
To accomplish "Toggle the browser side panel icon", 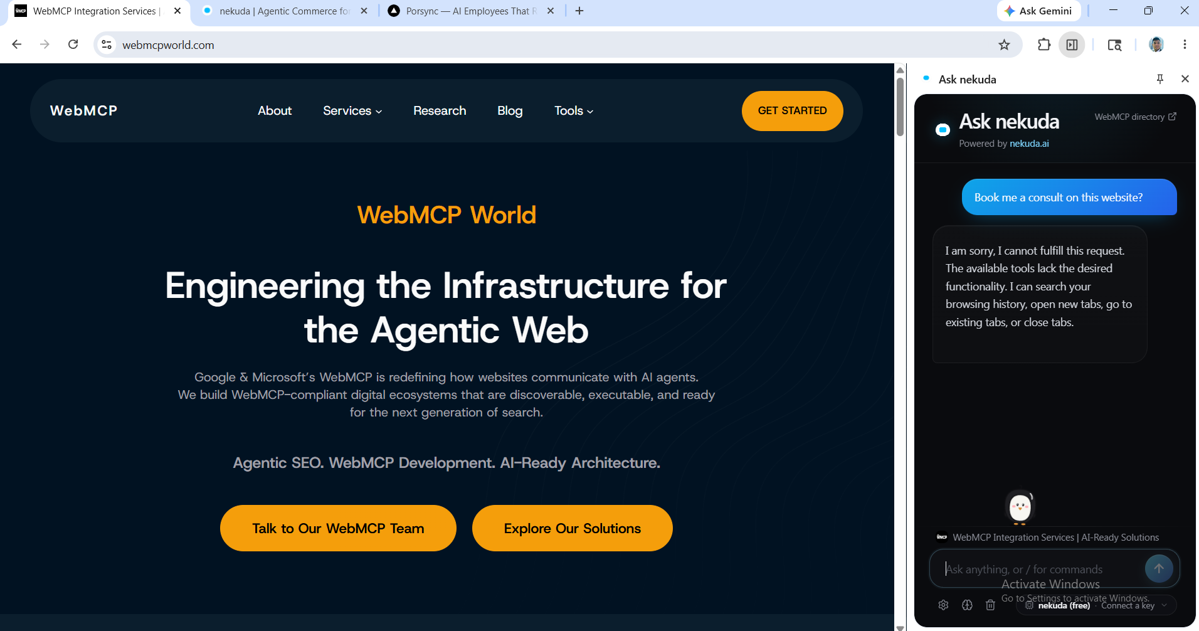I will pos(1072,45).
